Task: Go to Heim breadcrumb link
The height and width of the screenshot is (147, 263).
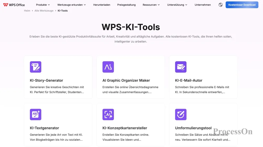Action: (x=27, y=11)
